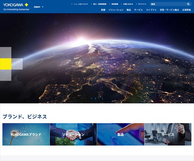The image size is (194, 161).
Task: Open the ライブラリ menu
Action: pos(151,10)
